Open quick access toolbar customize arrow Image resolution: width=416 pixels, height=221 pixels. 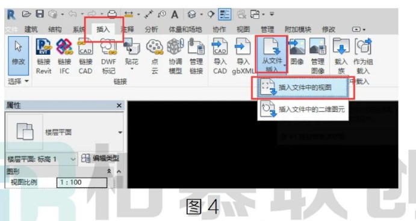tap(272, 14)
